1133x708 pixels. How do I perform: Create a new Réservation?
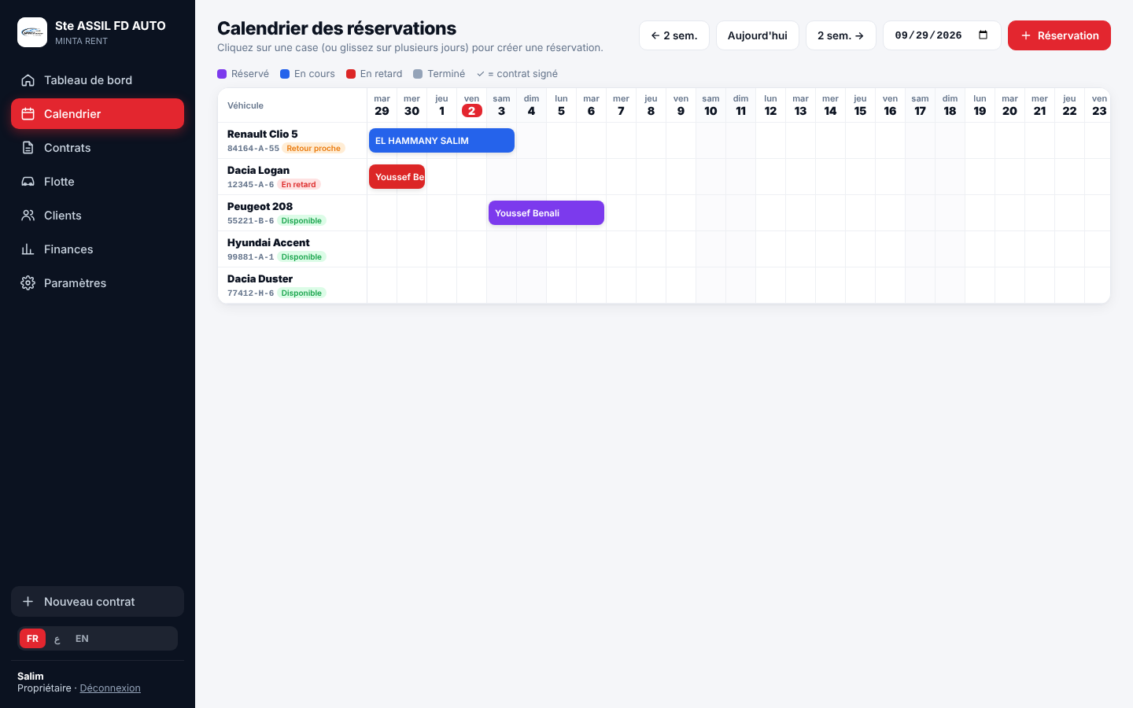[1059, 35]
